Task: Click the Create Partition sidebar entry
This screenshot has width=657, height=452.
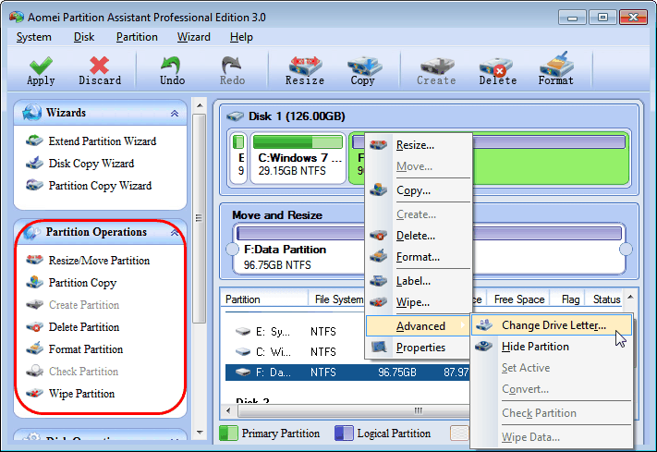Action: click(x=72, y=305)
